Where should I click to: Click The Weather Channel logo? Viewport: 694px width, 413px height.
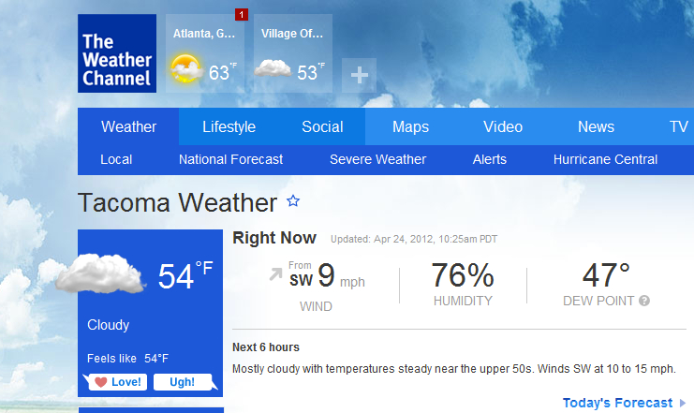click(117, 53)
